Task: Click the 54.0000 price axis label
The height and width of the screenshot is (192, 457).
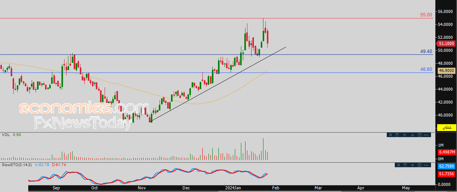Action: (446, 24)
